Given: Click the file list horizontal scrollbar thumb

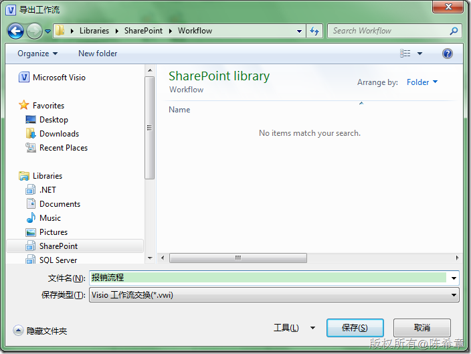Looking at the screenshot, I should [238, 258].
